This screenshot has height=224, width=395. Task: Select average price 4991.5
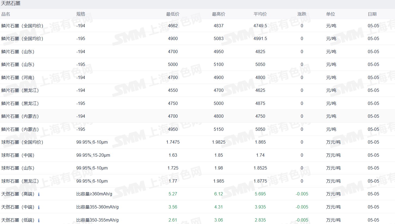click(x=260, y=39)
